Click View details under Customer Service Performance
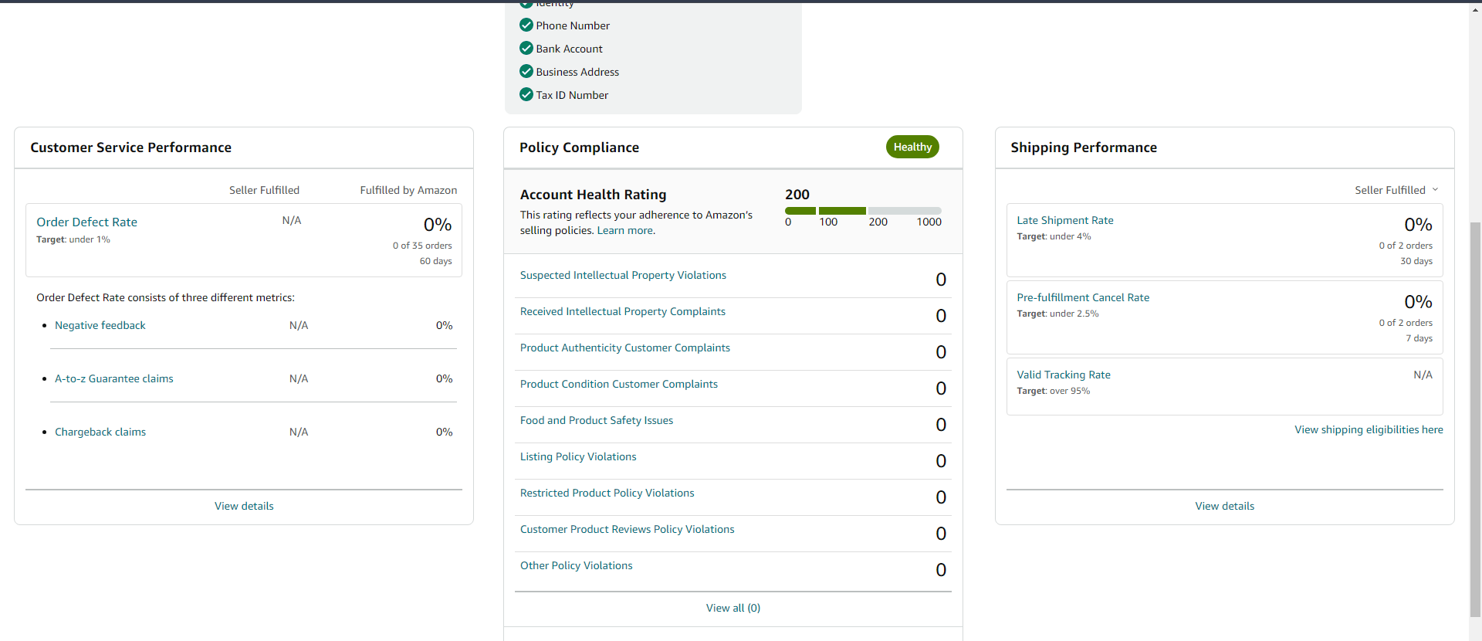This screenshot has height=641, width=1482. (x=244, y=506)
